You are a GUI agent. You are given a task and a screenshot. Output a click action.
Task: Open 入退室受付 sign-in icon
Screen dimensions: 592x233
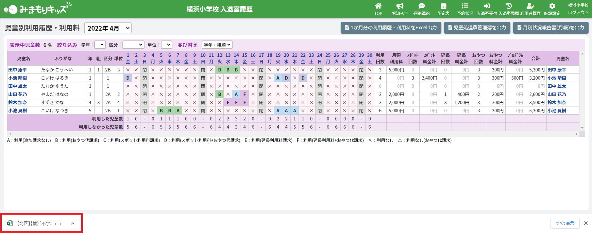[x=487, y=6]
